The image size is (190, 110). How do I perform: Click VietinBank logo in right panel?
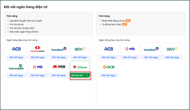tap(151, 49)
